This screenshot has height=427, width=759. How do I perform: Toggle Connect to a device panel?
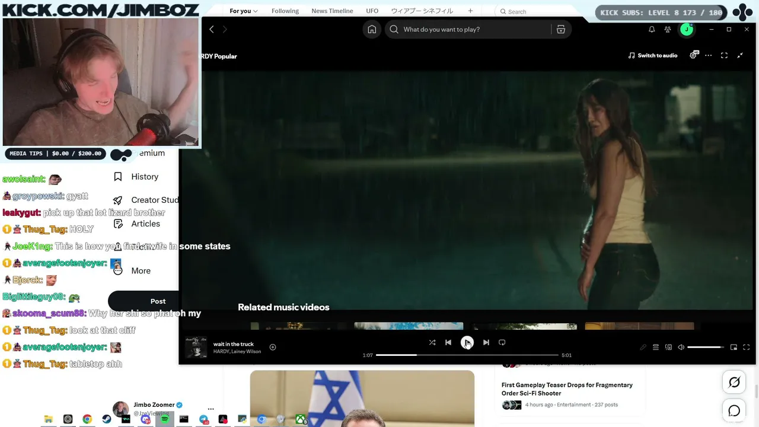(668, 347)
